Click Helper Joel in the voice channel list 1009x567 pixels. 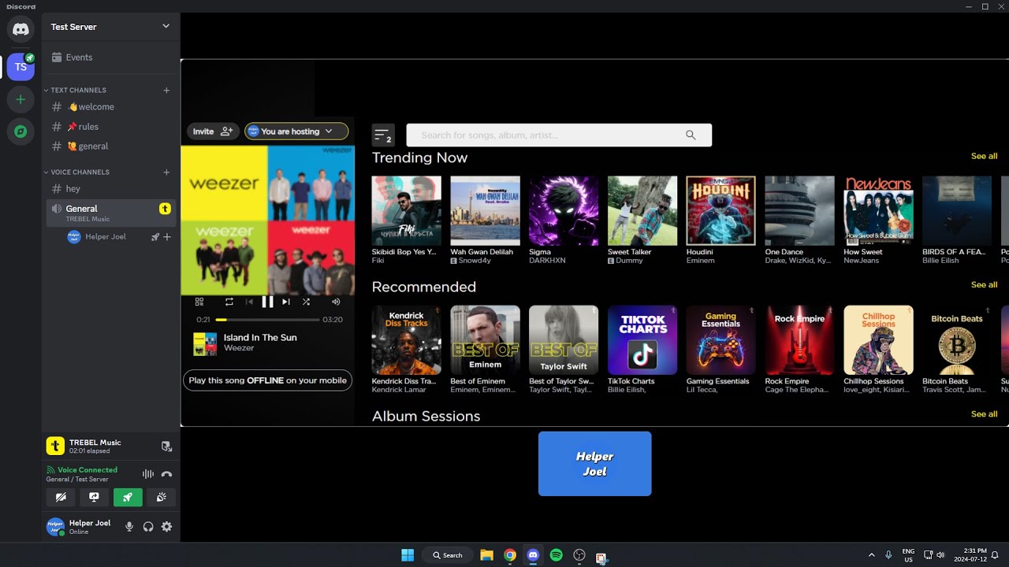point(106,237)
